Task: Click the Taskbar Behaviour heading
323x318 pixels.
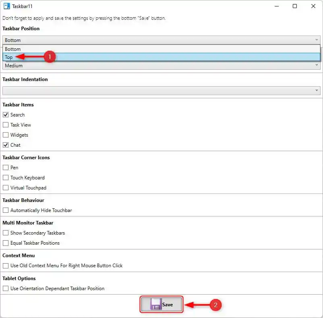Action: pos(23,200)
